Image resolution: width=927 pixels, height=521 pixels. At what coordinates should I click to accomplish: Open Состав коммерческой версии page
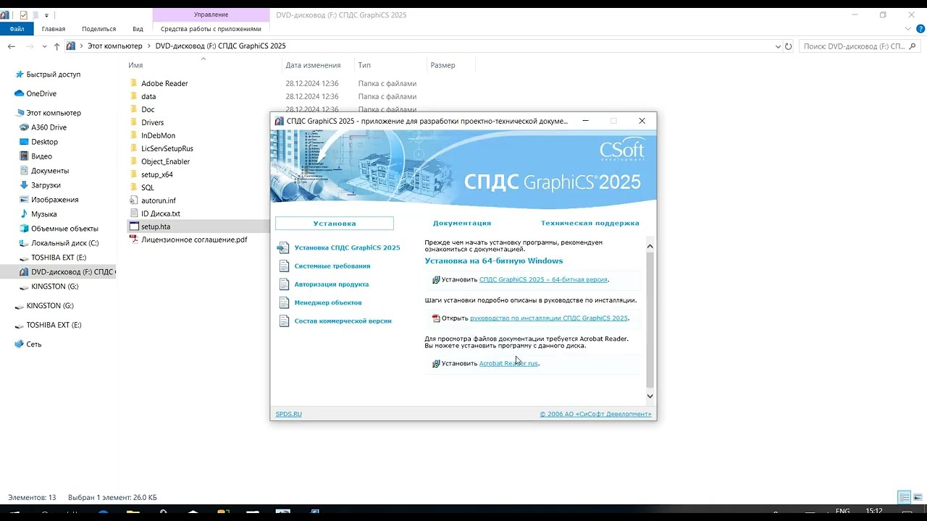tap(343, 321)
